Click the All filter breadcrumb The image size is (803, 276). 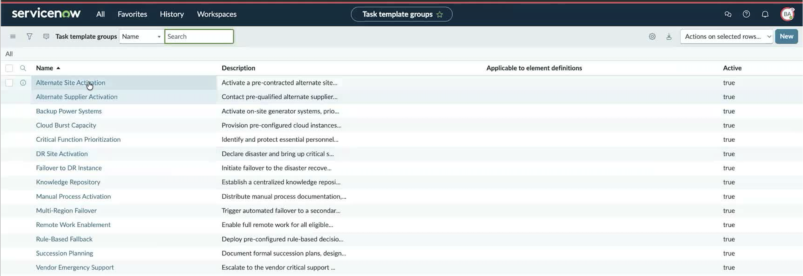coord(9,54)
